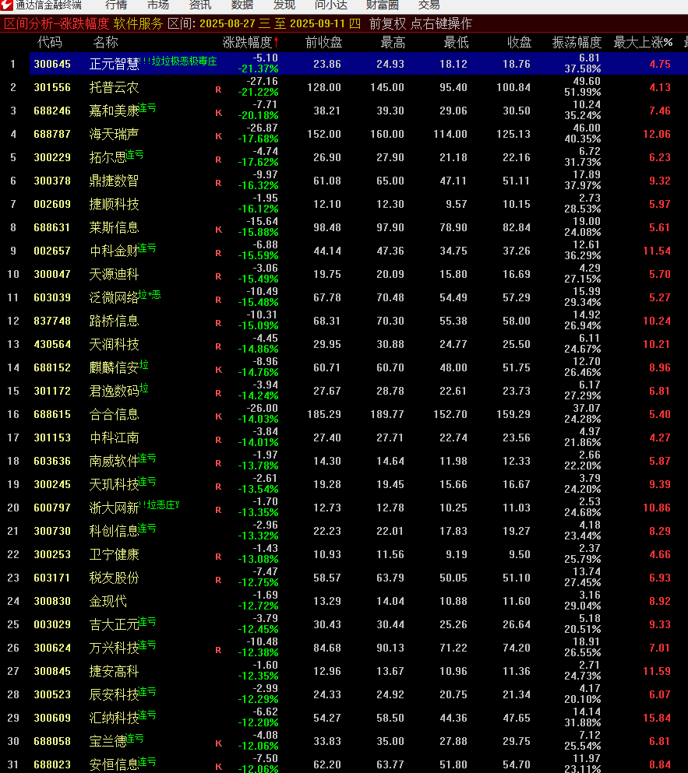688x773 pixels.
Task: Select stock code 300645 正元智慧
Action: pos(52,64)
